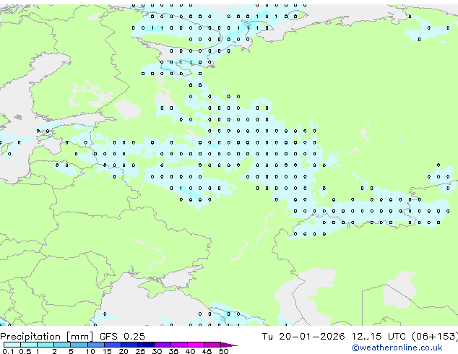458x354 pixels.
Task: Choose the 25–30 mm navy legend box
Action: [x=145, y=345]
